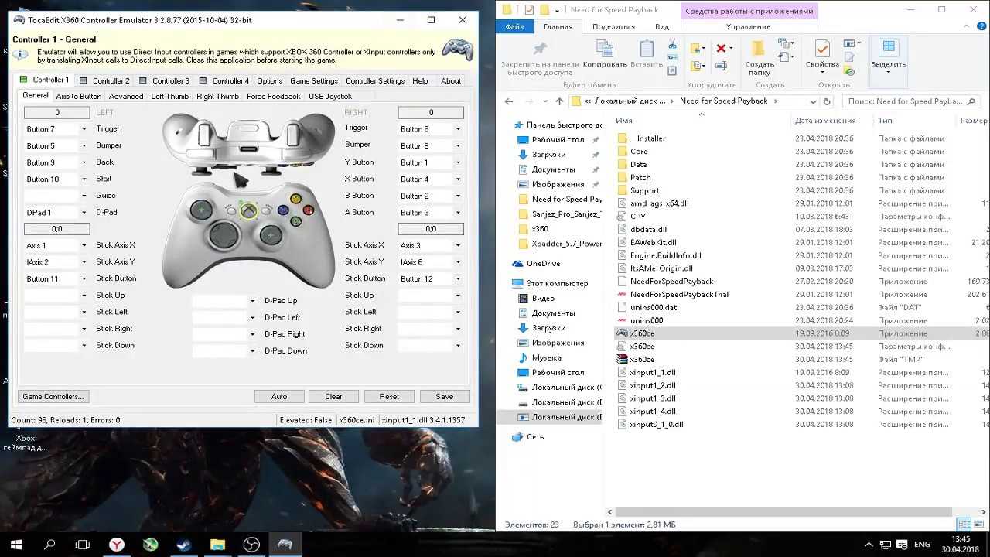This screenshot has width=990, height=557.
Task: Click the History icon in Открыть group
Action: coord(850,72)
